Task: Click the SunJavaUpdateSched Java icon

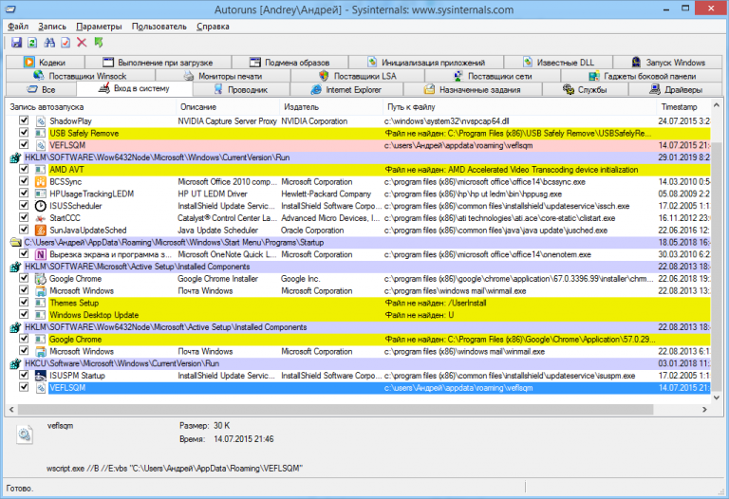Action: [40, 230]
